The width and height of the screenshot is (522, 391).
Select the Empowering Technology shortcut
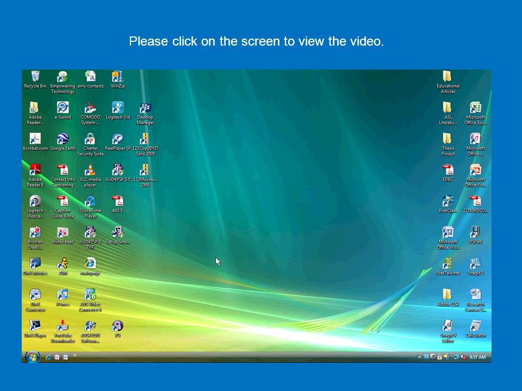tap(63, 82)
